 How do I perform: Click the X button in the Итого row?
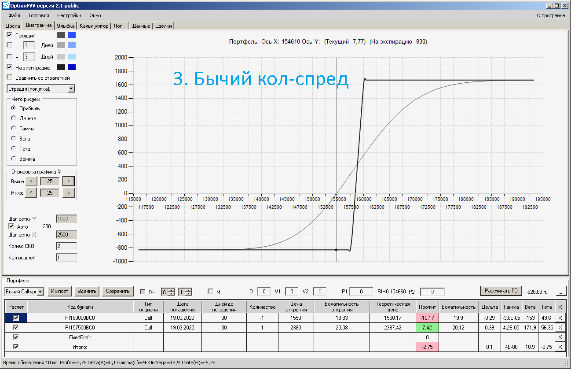(560, 347)
